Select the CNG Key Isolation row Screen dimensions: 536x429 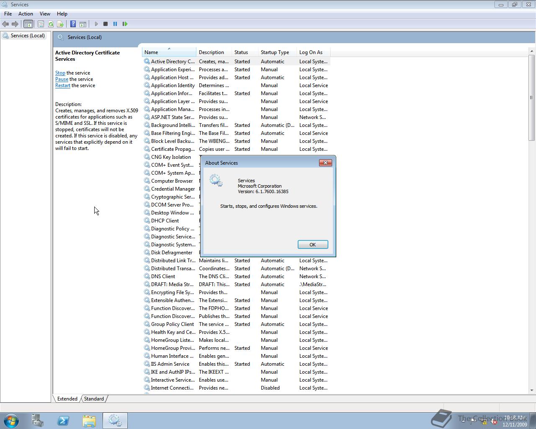(172, 157)
